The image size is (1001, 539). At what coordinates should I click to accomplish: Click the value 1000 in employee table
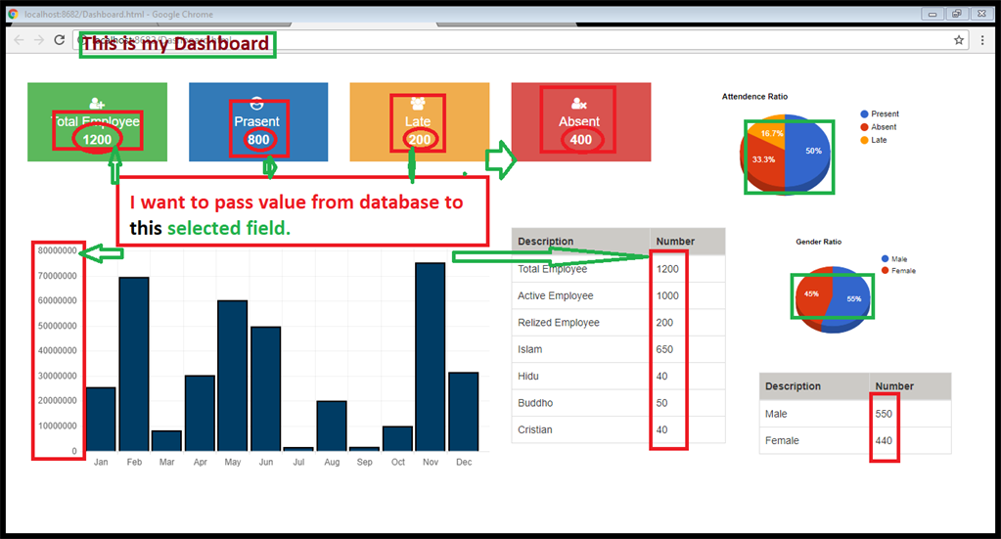click(667, 296)
